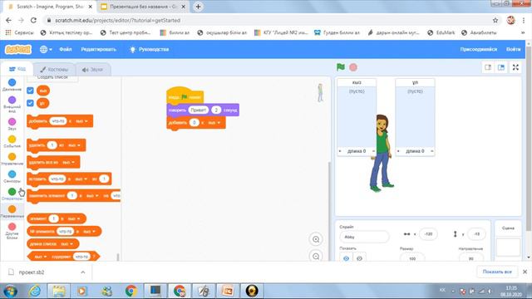Click the red stop button

tap(353, 67)
